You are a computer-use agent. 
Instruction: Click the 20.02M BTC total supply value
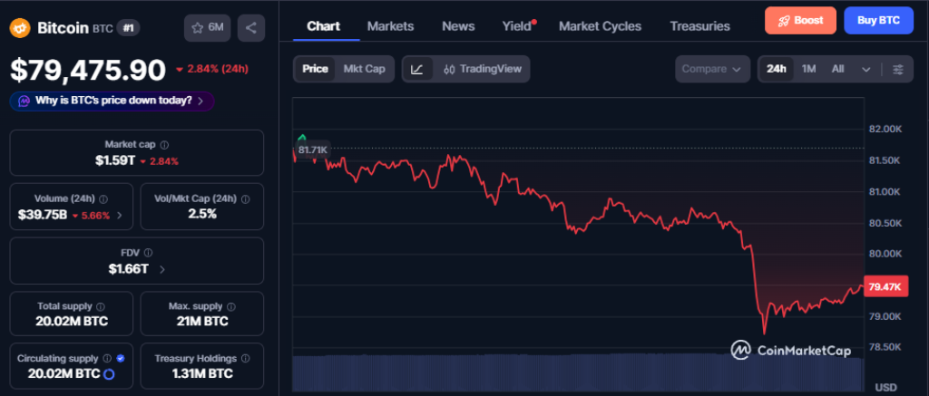pos(71,322)
